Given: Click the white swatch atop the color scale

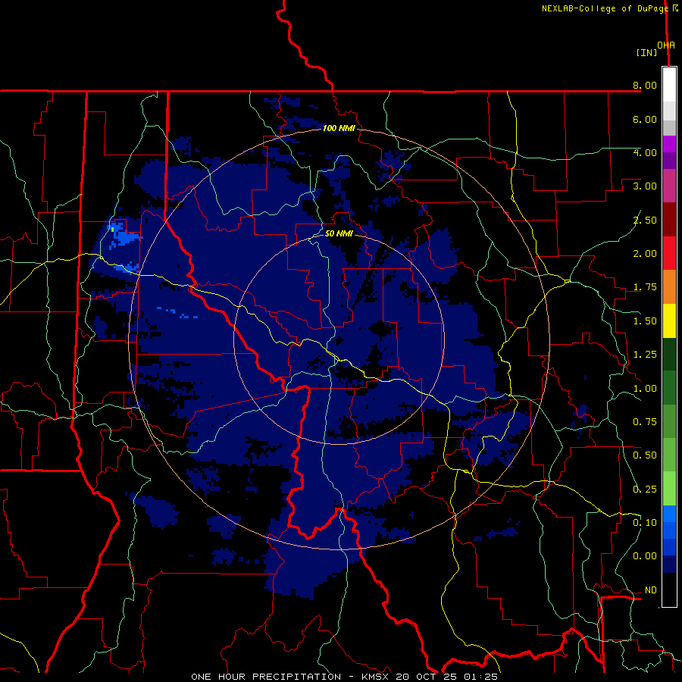Looking at the screenshot, I should click(x=669, y=85).
